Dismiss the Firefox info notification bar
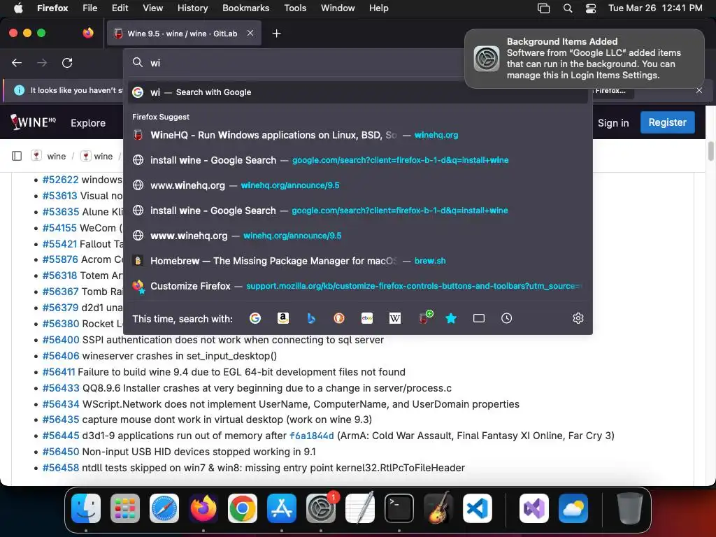The width and height of the screenshot is (716, 537). pyautogui.click(x=699, y=90)
